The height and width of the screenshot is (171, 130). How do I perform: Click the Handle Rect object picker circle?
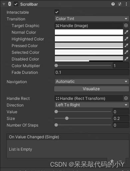(x=126, y=98)
